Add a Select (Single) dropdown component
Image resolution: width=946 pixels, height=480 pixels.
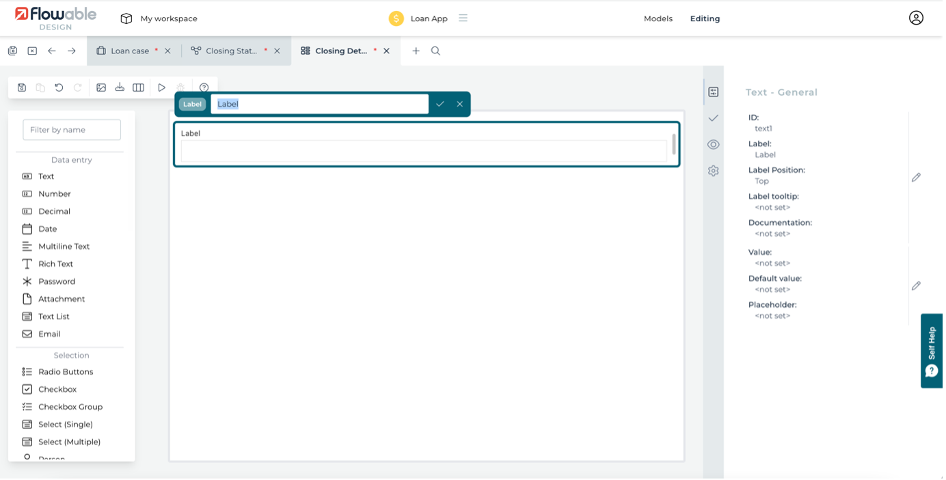pyautogui.click(x=67, y=424)
